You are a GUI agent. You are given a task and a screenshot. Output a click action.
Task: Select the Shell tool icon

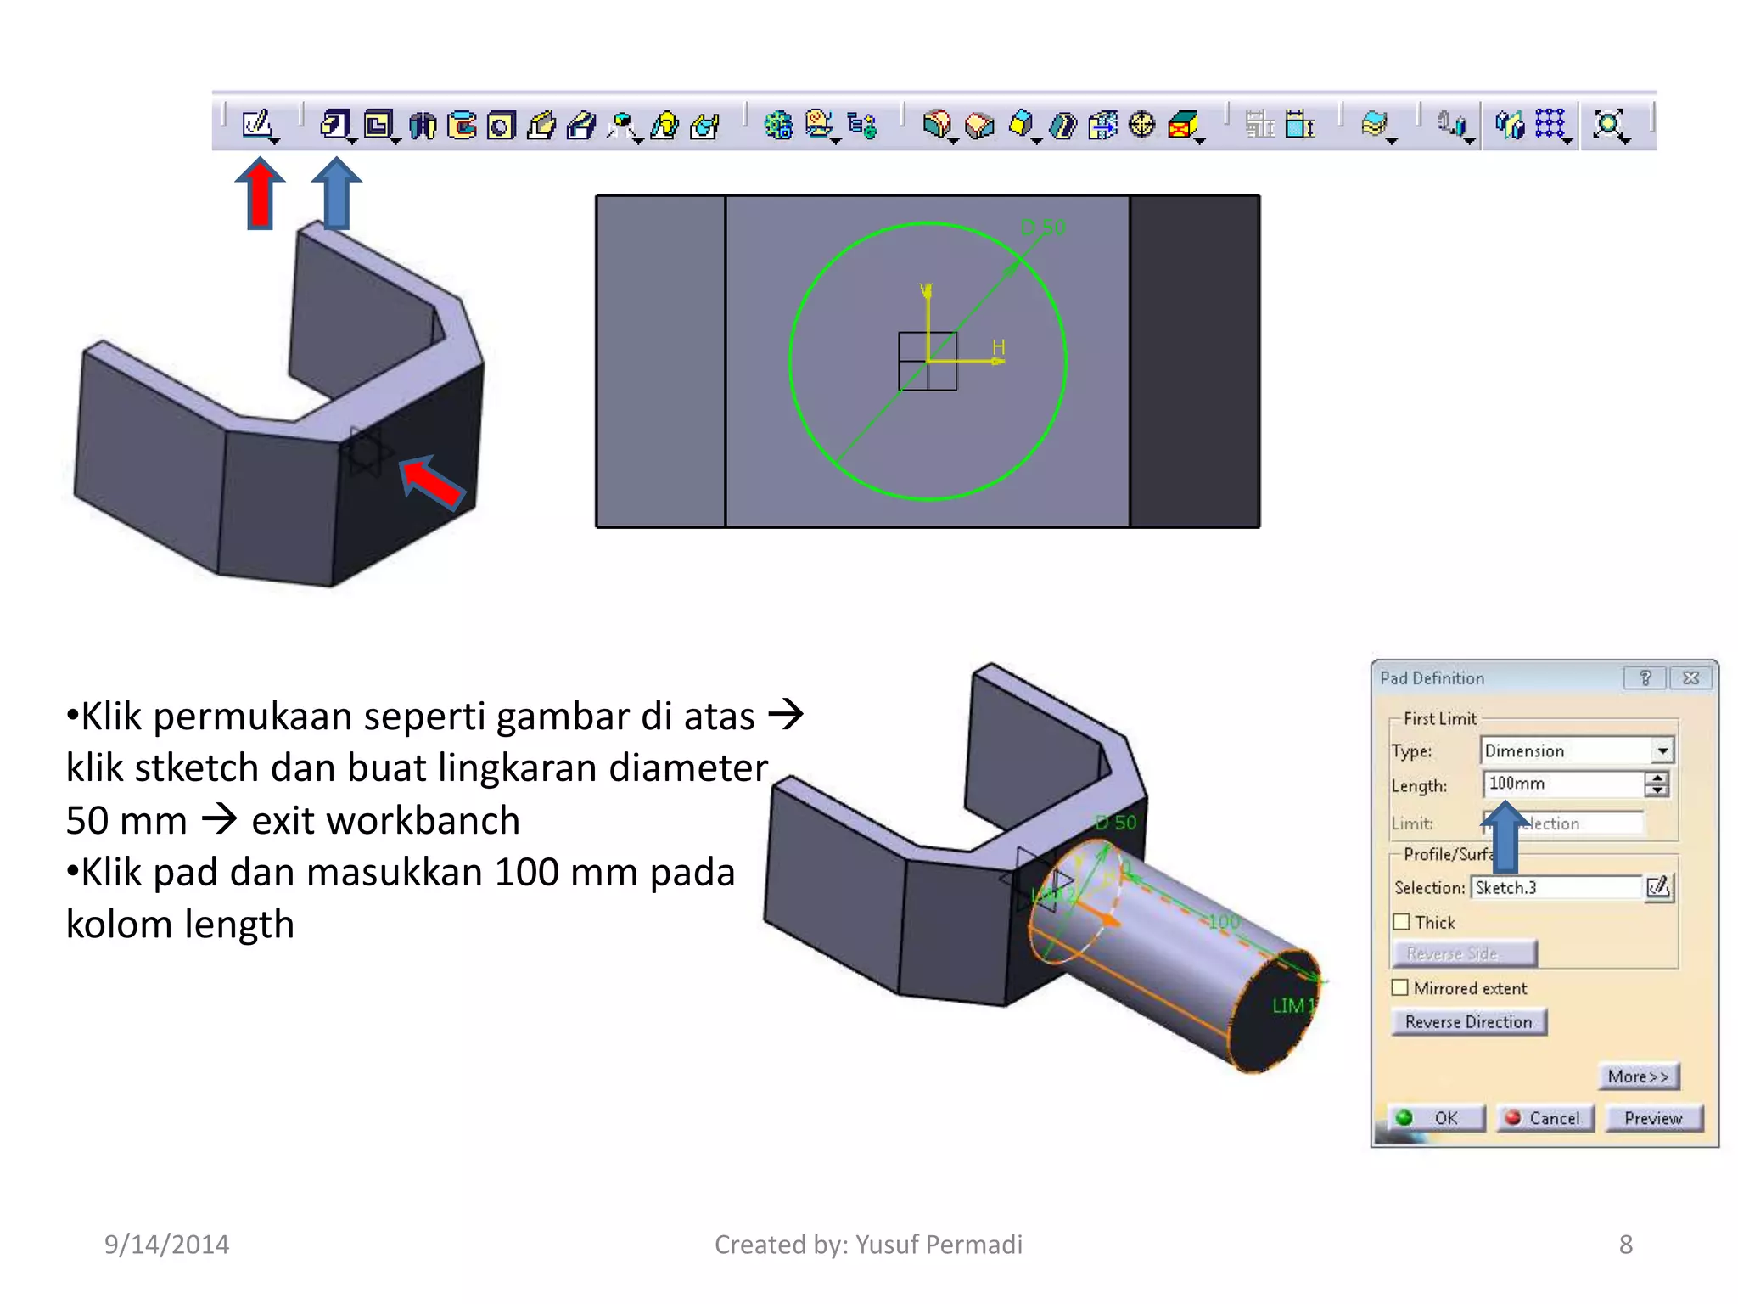click(1062, 126)
